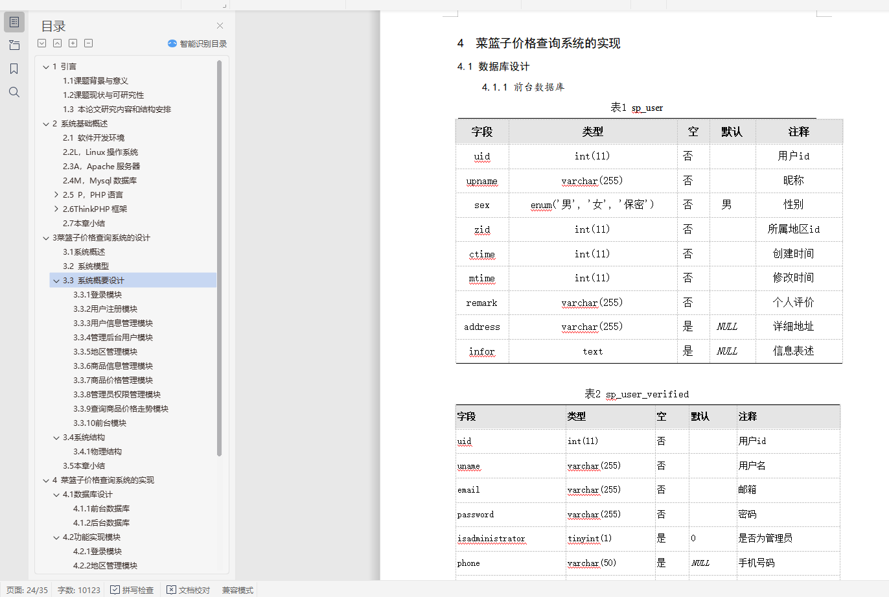Viewport: 889px width, 597px height.
Task: Collapse the 3.3 系统概要设计 outline item
Action: pyautogui.click(x=56, y=281)
